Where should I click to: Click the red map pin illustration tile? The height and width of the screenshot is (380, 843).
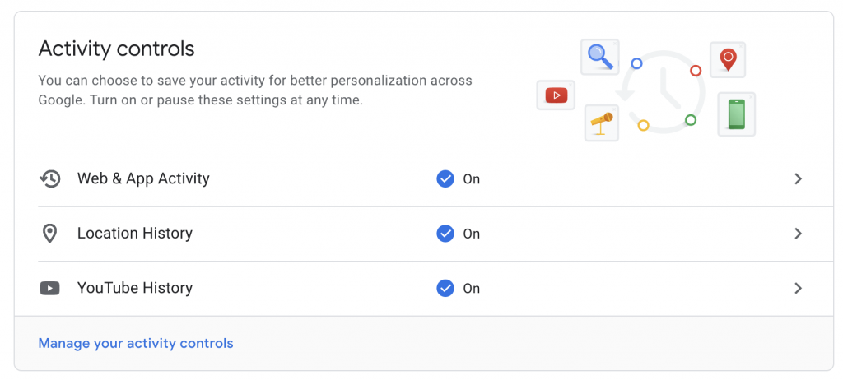tap(728, 59)
